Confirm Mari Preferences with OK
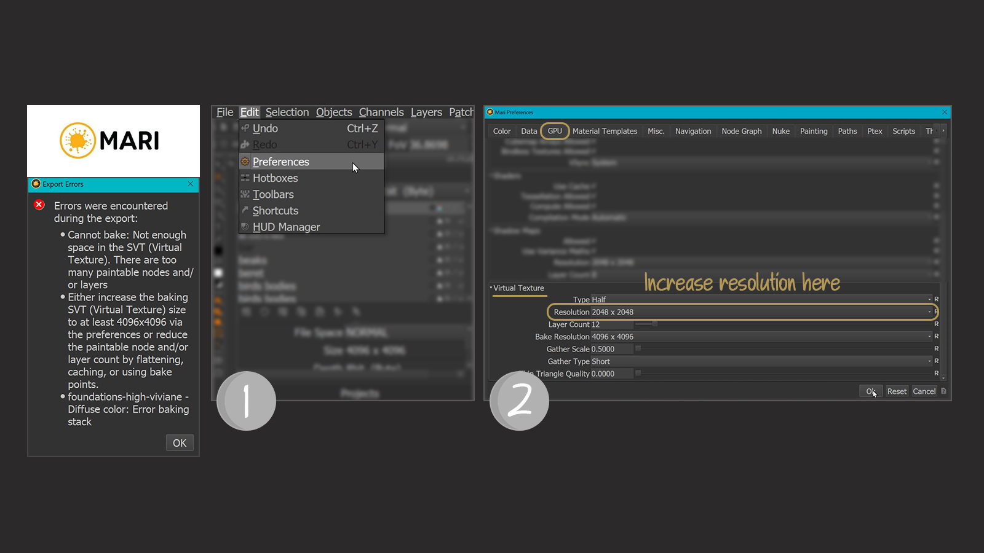The width and height of the screenshot is (984, 553). click(x=871, y=391)
